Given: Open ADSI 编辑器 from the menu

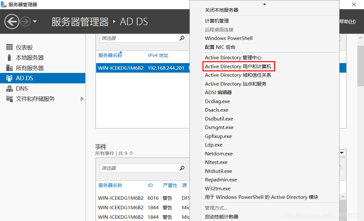Looking at the screenshot, I should click(x=218, y=93).
